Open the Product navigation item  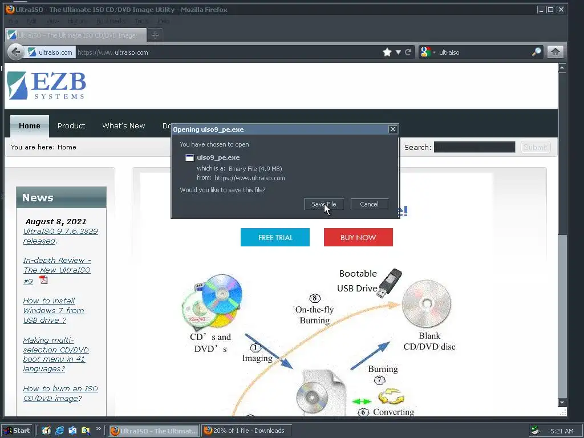tap(71, 126)
